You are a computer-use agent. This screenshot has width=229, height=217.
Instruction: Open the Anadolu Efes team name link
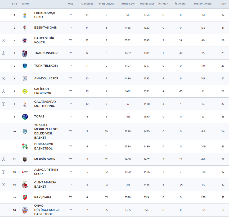coord(46,79)
